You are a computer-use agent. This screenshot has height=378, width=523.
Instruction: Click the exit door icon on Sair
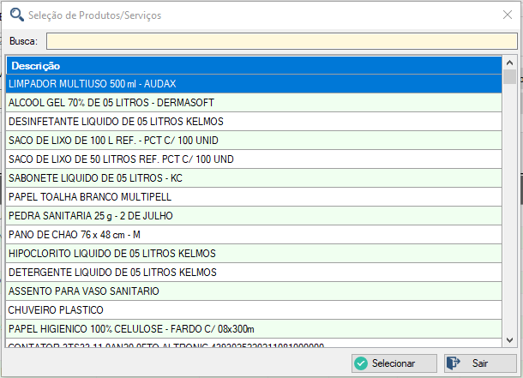tap(453, 363)
